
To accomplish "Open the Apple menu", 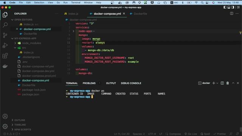I will (x=5, y=3).
